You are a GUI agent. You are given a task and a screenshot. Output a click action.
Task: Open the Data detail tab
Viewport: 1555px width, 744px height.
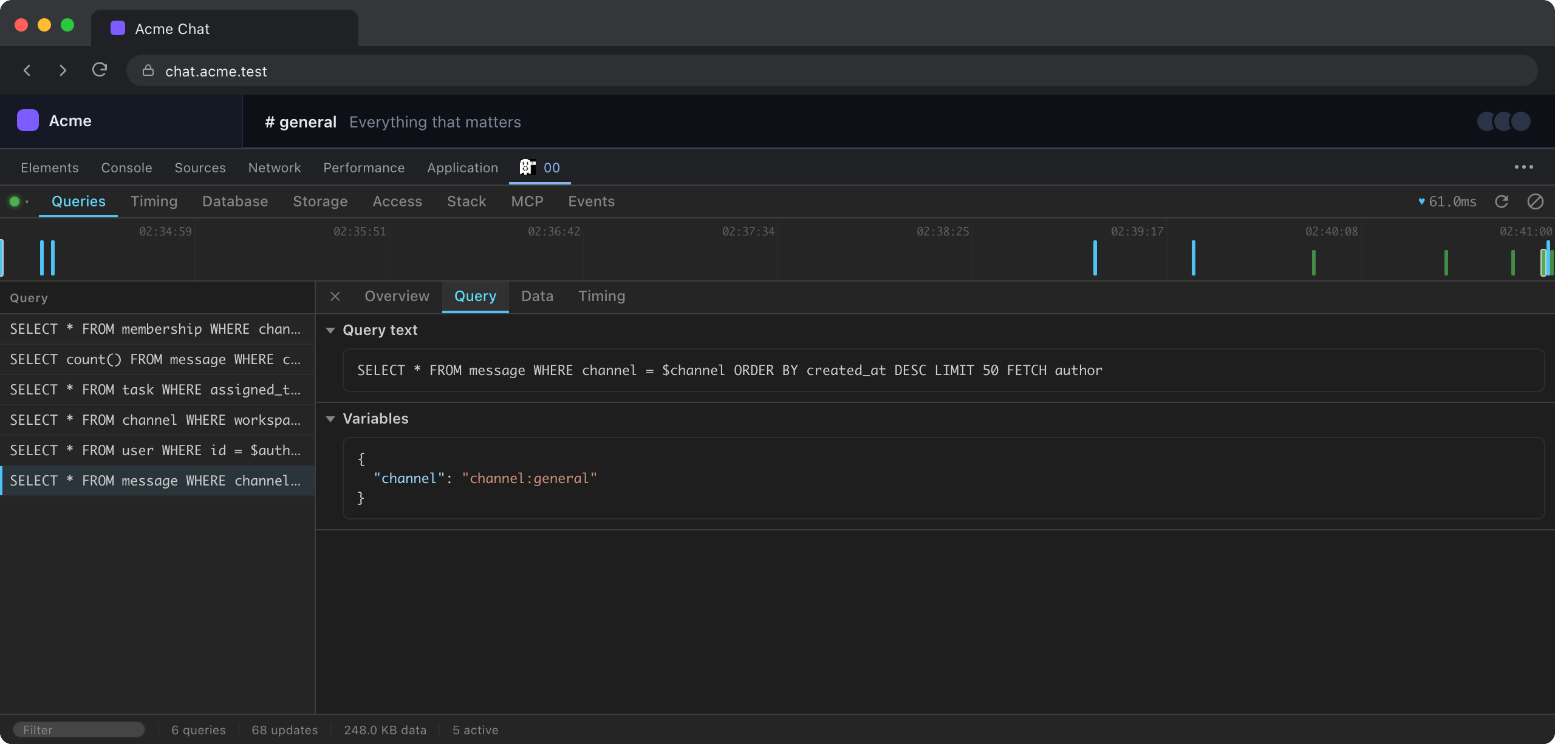point(537,296)
